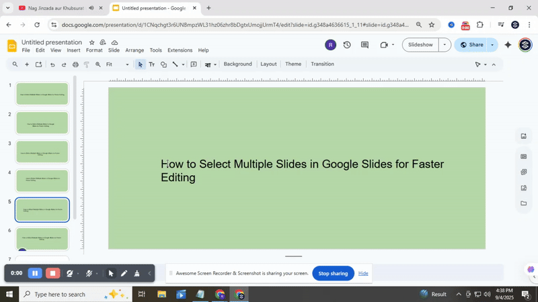Viewport: 538px width, 302px height.
Task: Open Windows Start menu
Action: tap(9, 294)
